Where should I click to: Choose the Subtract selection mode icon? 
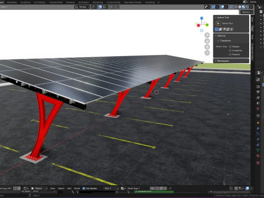click(224, 29)
